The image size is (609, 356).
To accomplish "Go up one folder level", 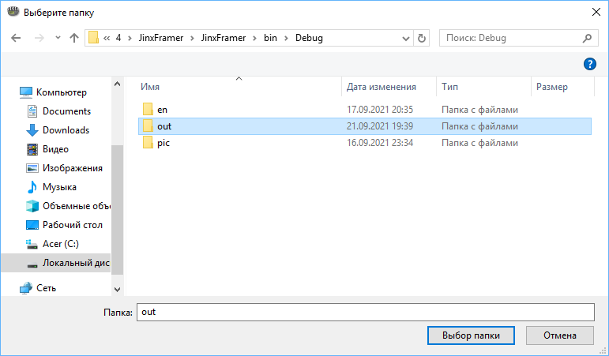I will pos(74,38).
